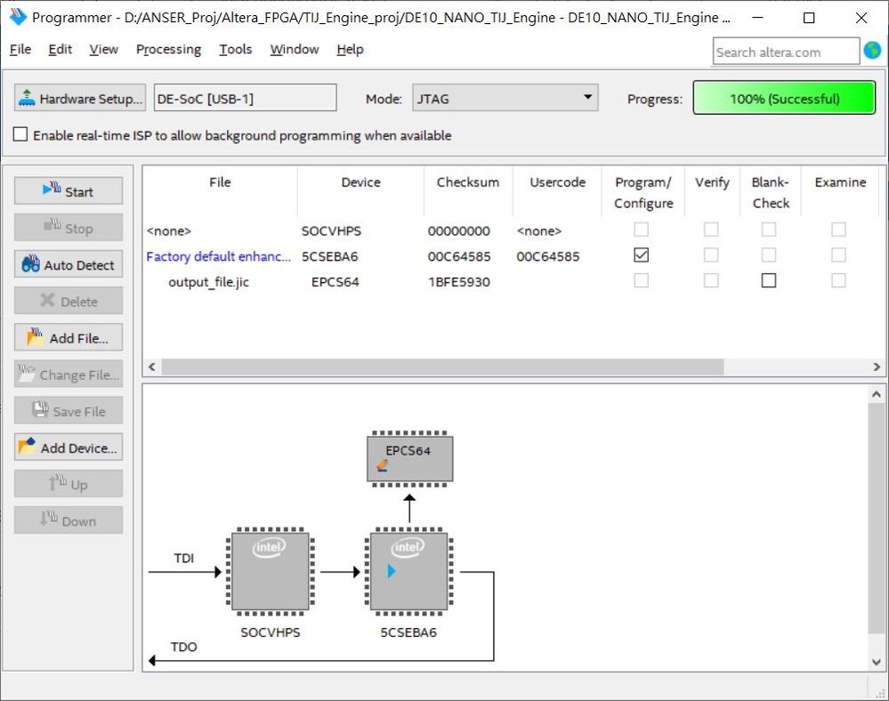Screen dimensions: 889x701
Task: Click the Start programming button
Action: tap(68, 191)
